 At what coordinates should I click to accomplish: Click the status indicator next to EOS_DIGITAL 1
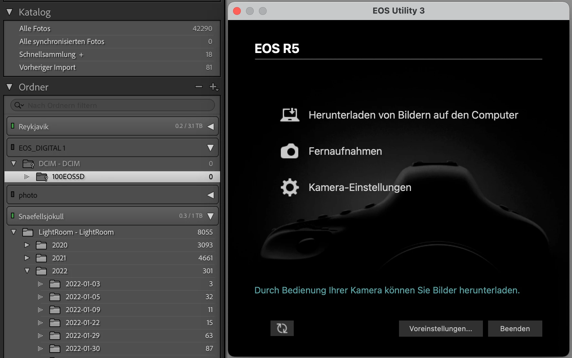click(x=13, y=147)
